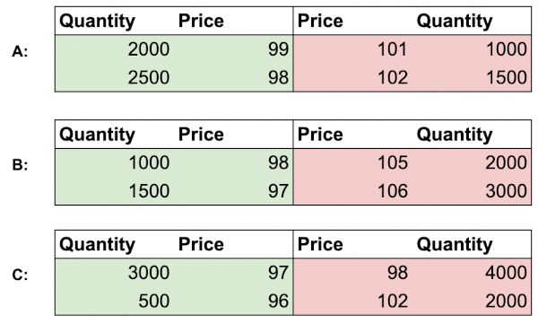
Task: Click table A's left Quantity header
Action: coord(97,22)
